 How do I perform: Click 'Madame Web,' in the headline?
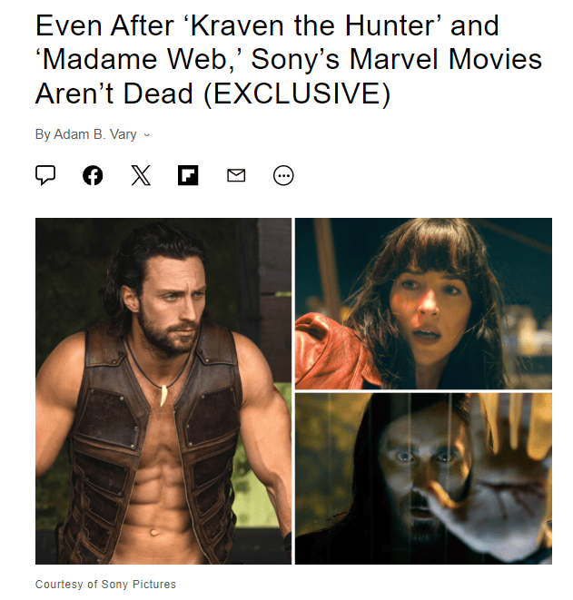click(140, 60)
